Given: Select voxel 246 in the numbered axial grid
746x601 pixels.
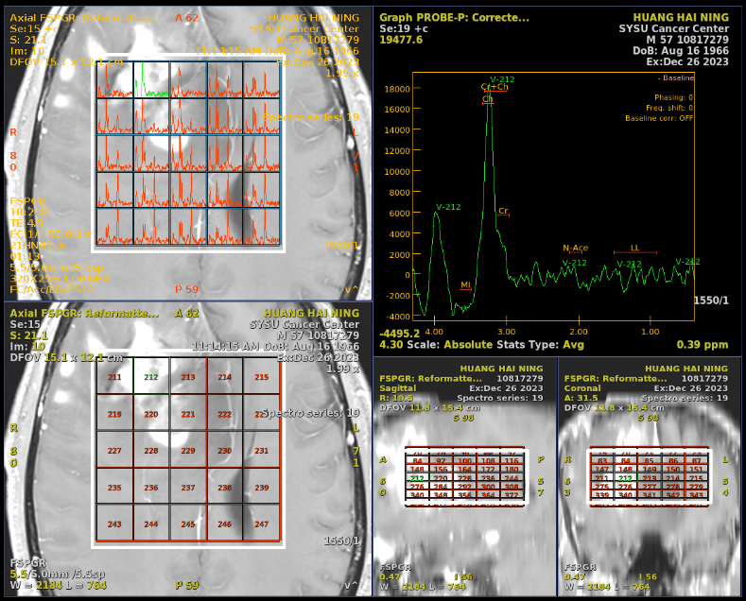Looking at the screenshot, I should pyautogui.click(x=225, y=524).
